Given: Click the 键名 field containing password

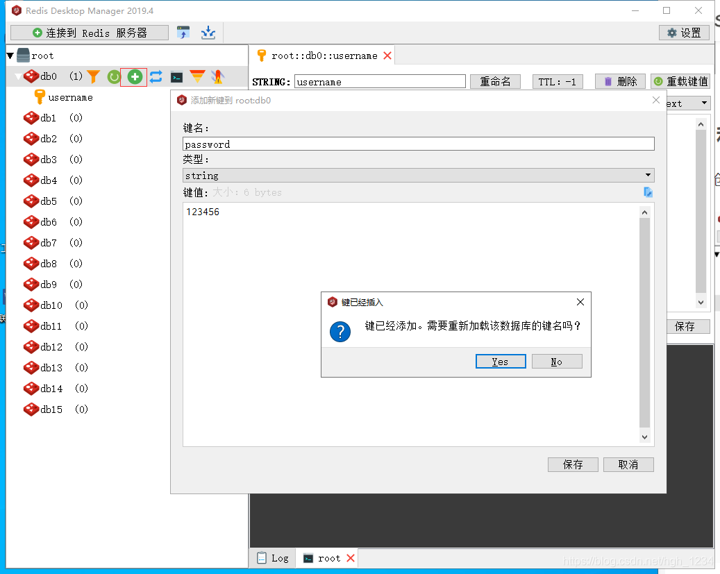Looking at the screenshot, I should click(418, 144).
